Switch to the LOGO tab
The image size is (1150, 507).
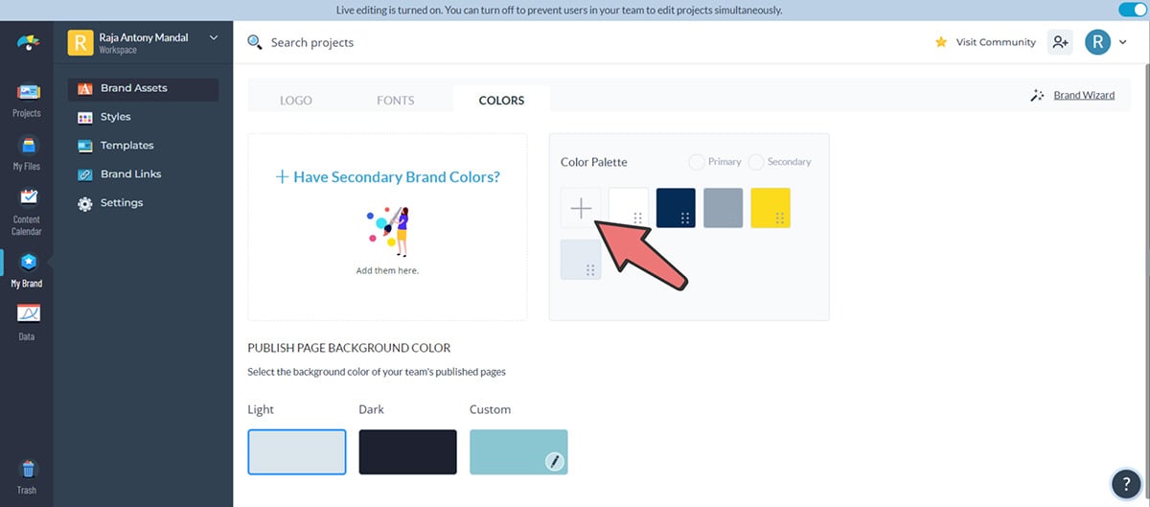(295, 101)
